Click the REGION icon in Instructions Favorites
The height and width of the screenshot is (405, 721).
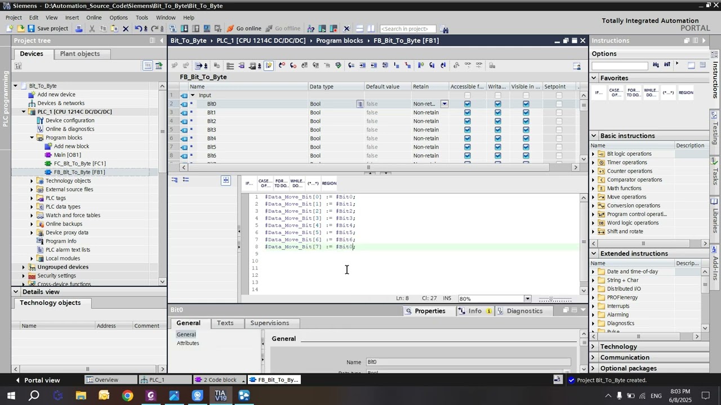[686, 93]
